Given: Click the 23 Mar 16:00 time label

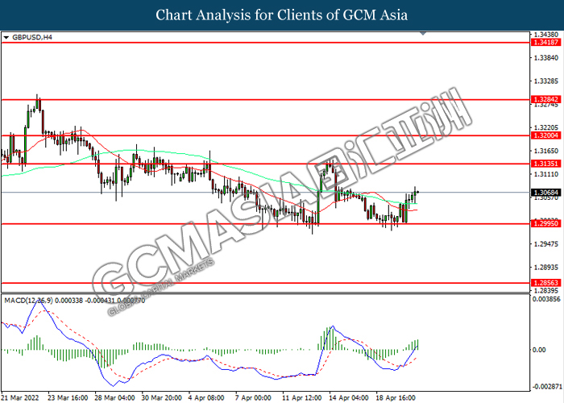Looking at the screenshot, I should pos(68,397).
